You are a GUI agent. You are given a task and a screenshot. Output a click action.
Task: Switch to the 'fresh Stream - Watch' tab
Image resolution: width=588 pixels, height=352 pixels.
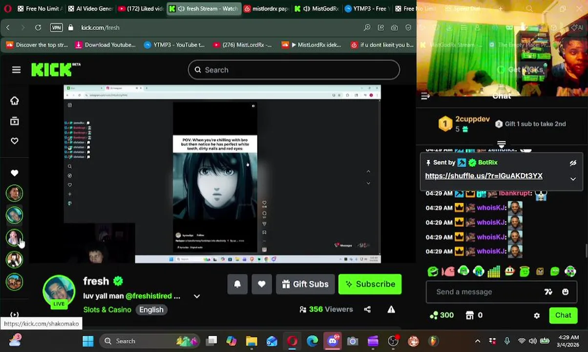pyautogui.click(x=203, y=8)
